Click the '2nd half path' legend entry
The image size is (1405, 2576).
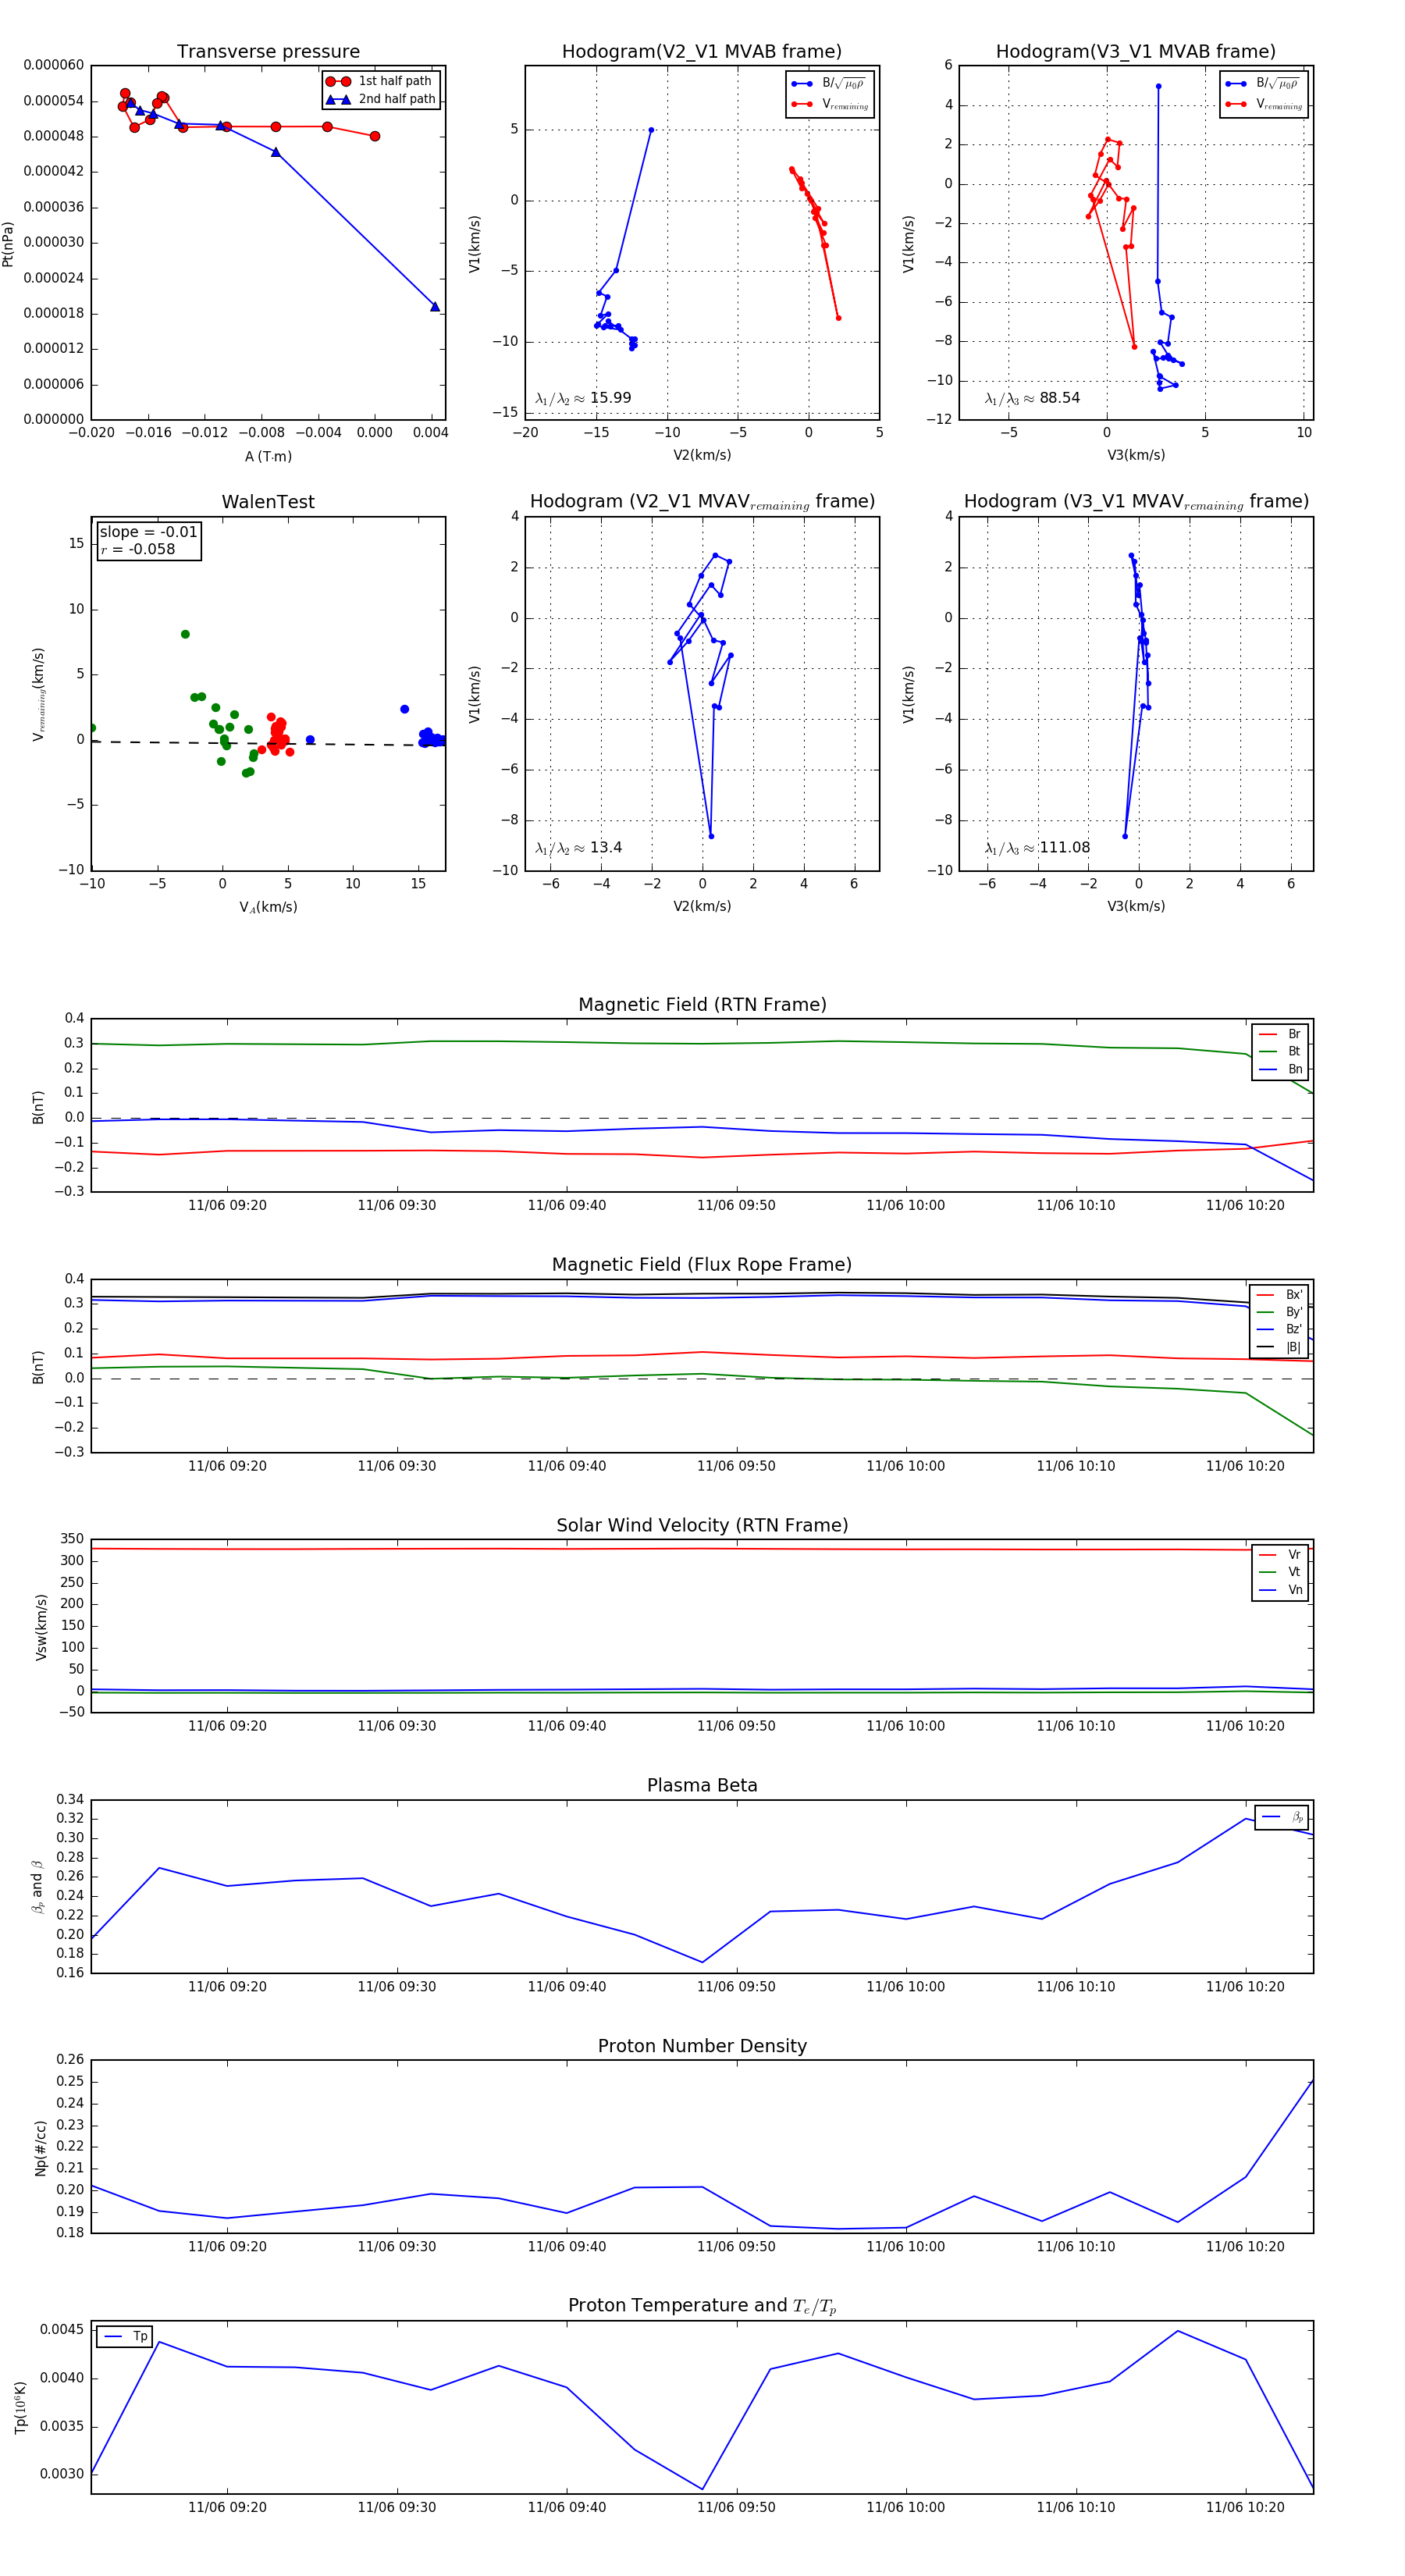coord(381,99)
